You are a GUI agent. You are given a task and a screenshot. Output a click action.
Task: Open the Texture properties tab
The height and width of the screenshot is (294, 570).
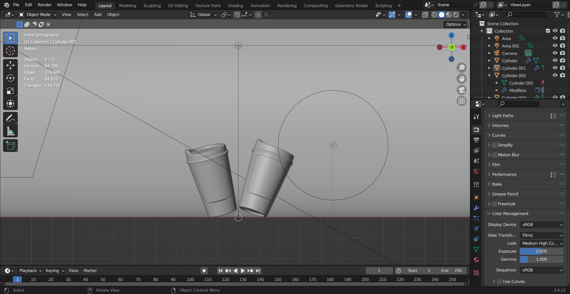pyautogui.click(x=476, y=273)
